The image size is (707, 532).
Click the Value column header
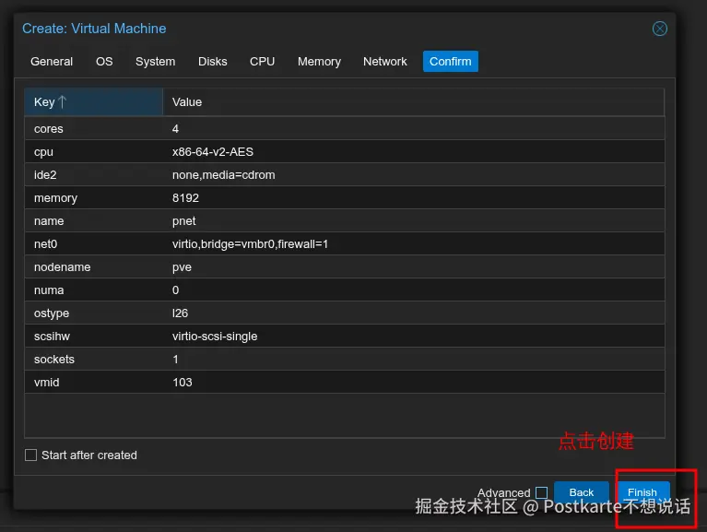point(413,102)
